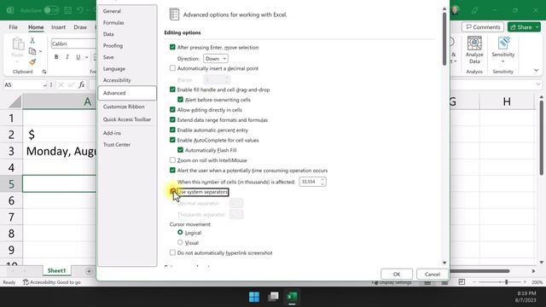Click the Save icon in title bar

[x=67, y=10]
